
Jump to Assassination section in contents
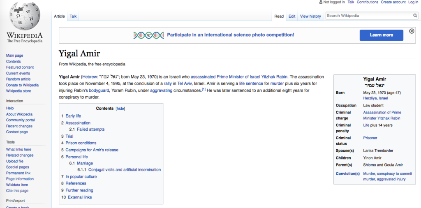pos(78,123)
